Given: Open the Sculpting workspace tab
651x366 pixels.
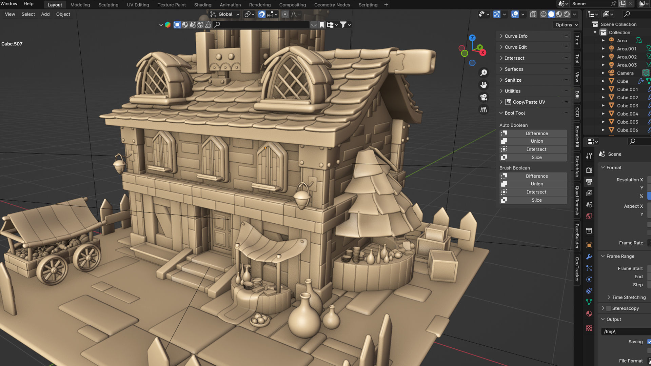Looking at the screenshot, I should tap(108, 5).
